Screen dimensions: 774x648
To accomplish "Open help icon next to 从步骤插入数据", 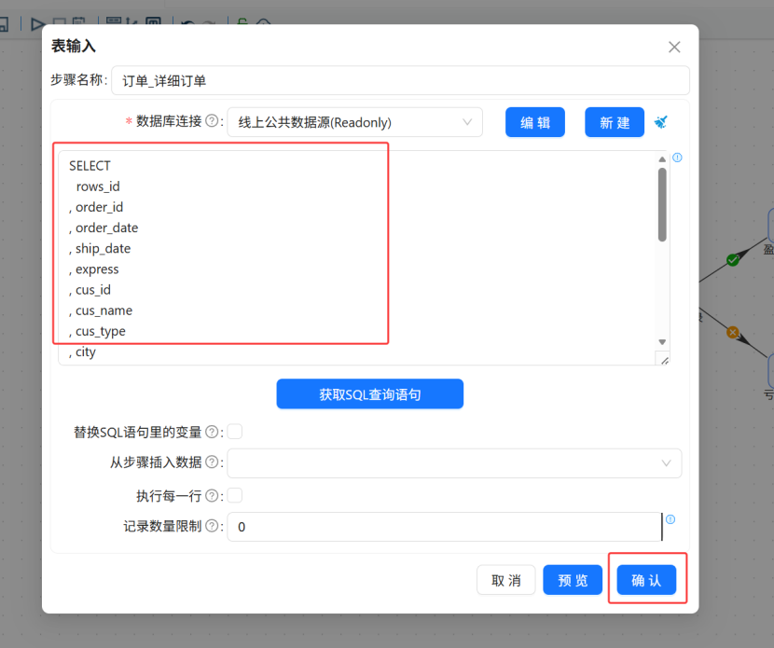I will click(212, 462).
